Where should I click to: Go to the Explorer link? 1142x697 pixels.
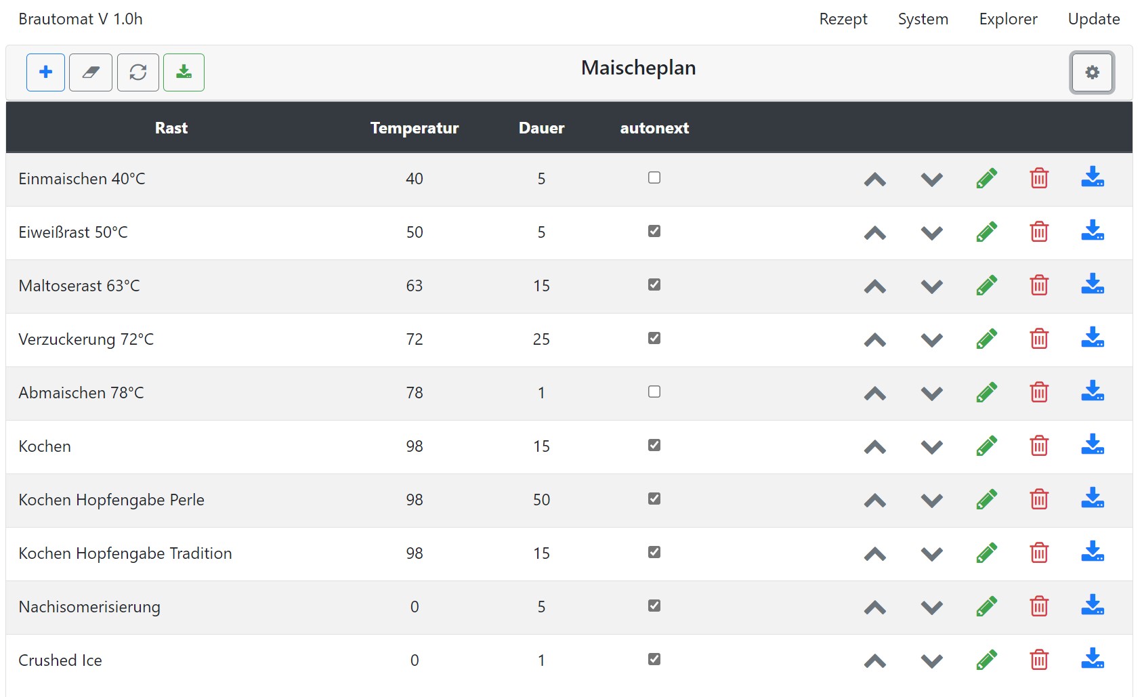point(1008,19)
